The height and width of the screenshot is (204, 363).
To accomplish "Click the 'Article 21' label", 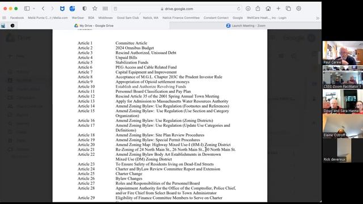I will pyautogui.click(x=86, y=150).
